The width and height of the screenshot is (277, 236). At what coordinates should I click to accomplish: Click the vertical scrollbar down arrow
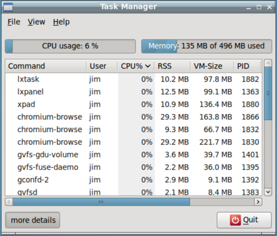(x=268, y=192)
